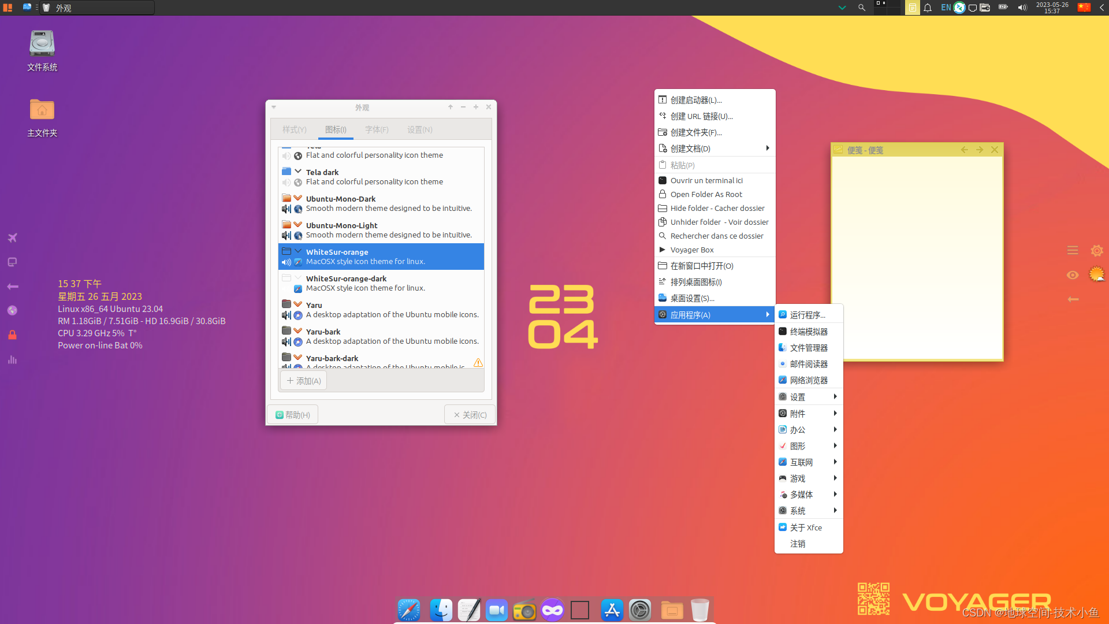Click the bar chart icon on the left sidebar
Viewport: 1109px width, 624px height.
pyautogui.click(x=12, y=359)
